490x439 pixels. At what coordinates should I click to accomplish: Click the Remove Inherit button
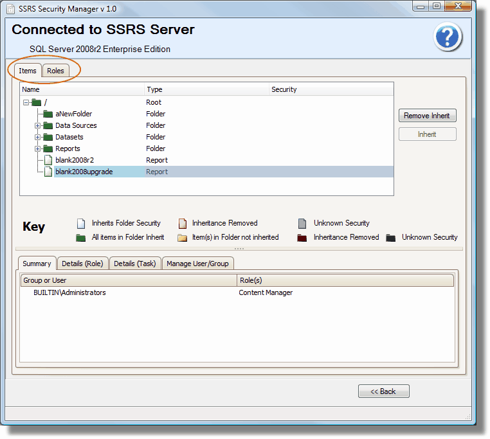pos(427,116)
